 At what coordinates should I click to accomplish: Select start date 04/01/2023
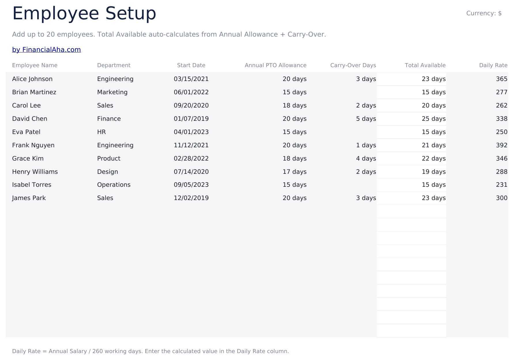(191, 132)
